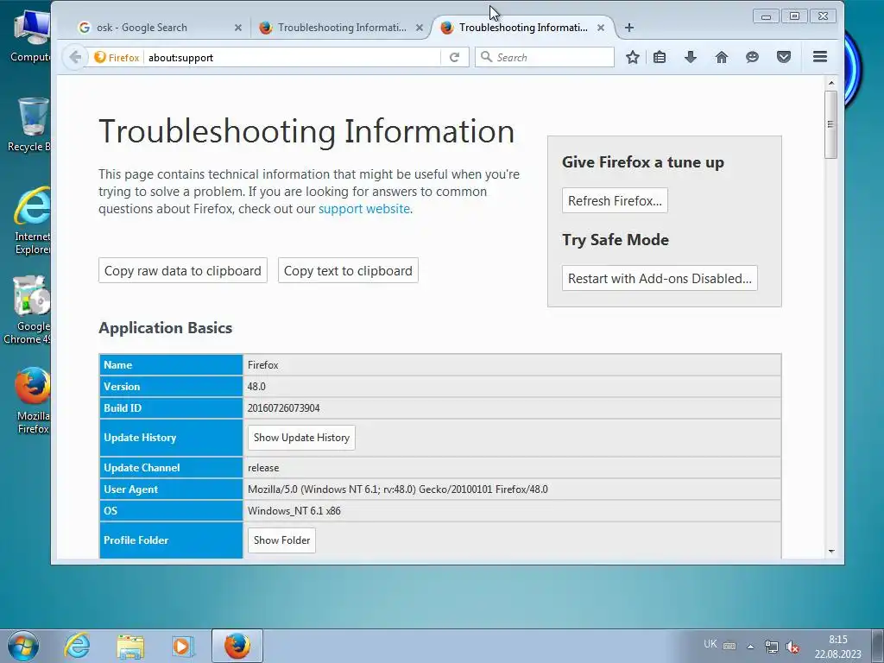Click the Show Update History button
884x663 pixels.
301,438
